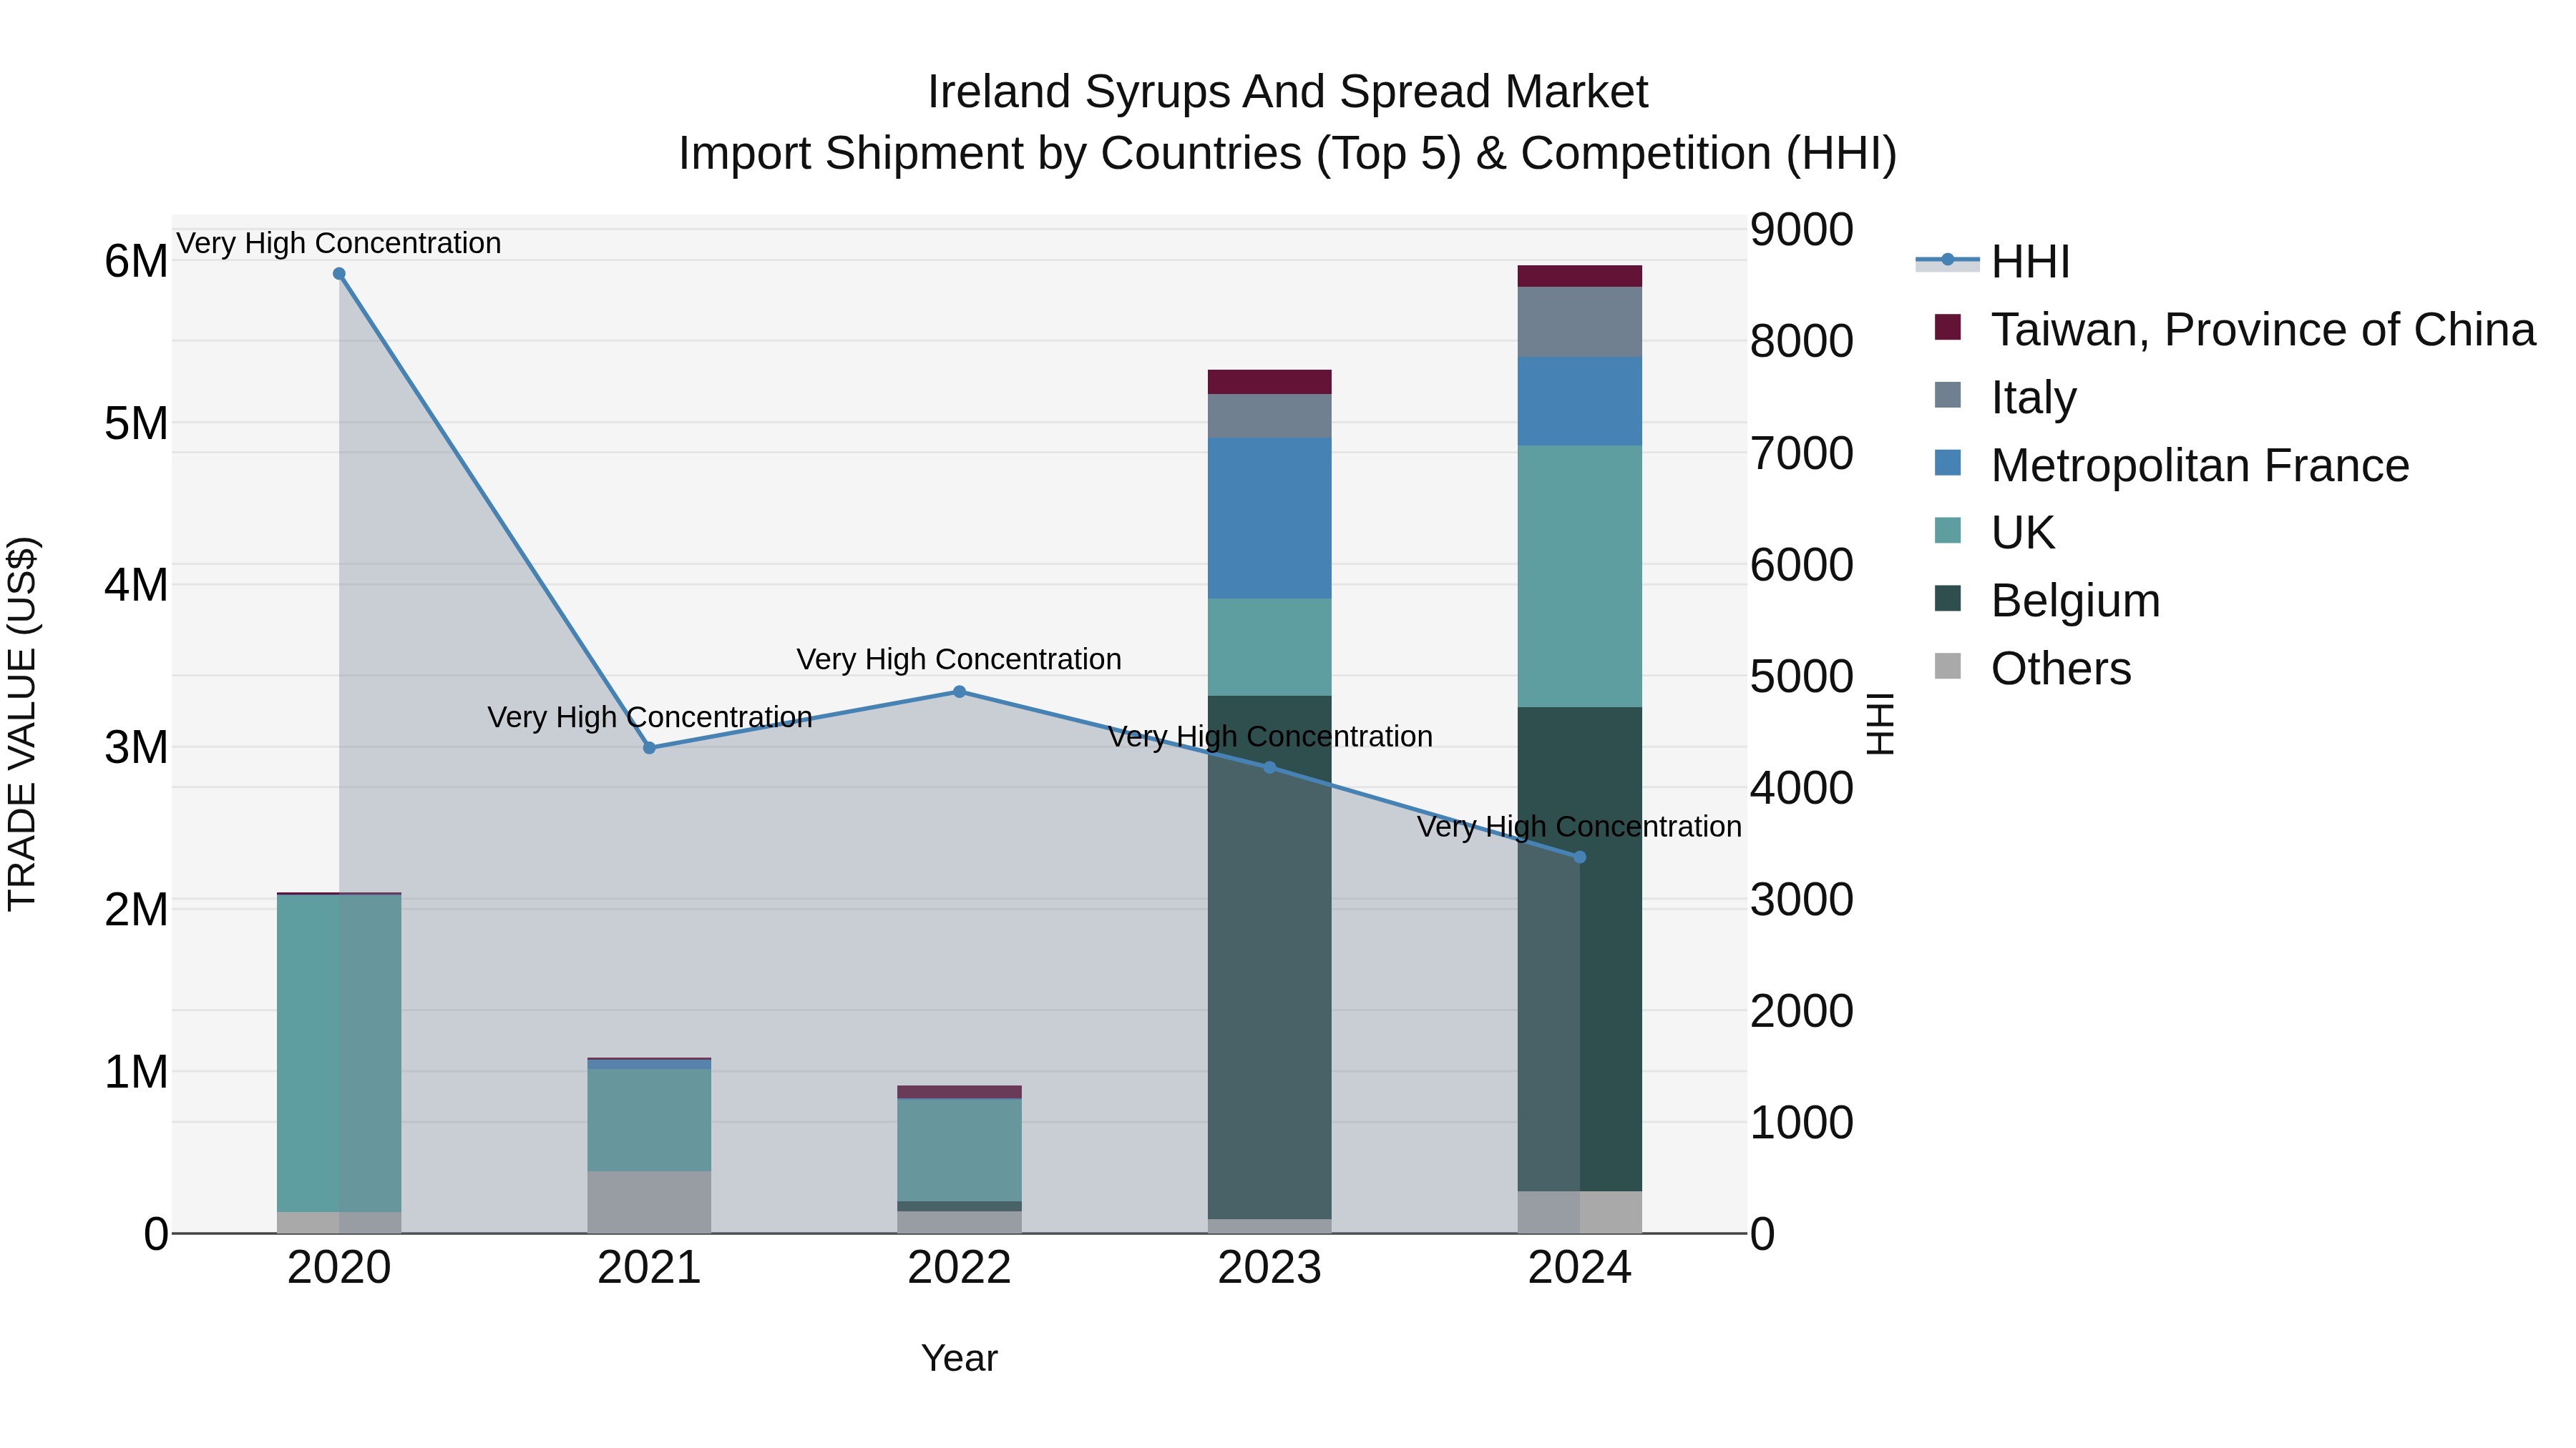
Task: Select the 2021 HHI data point
Action: (649, 747)
